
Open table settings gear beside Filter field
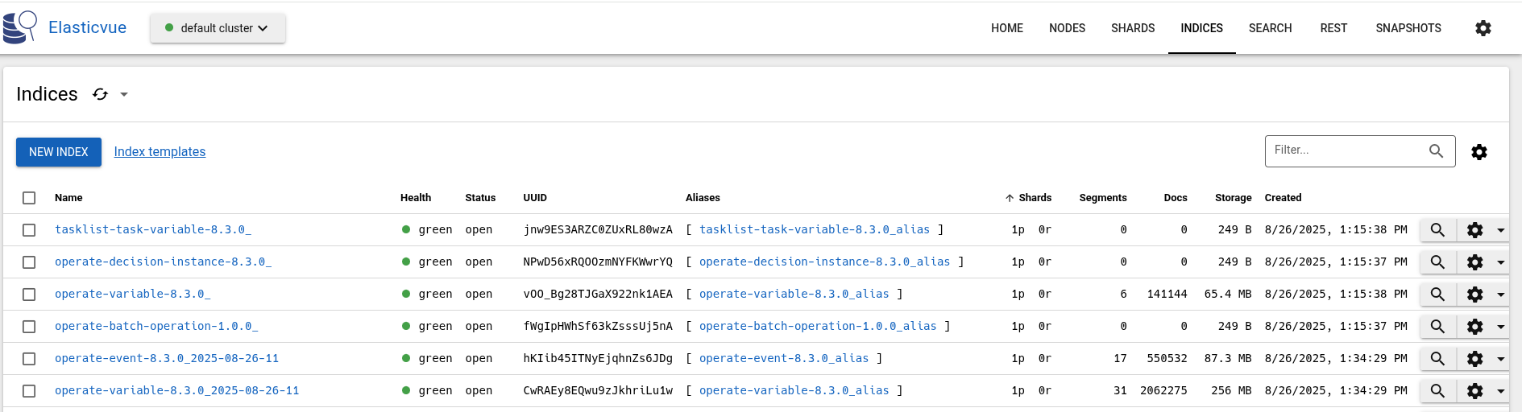click(1479, 151)
